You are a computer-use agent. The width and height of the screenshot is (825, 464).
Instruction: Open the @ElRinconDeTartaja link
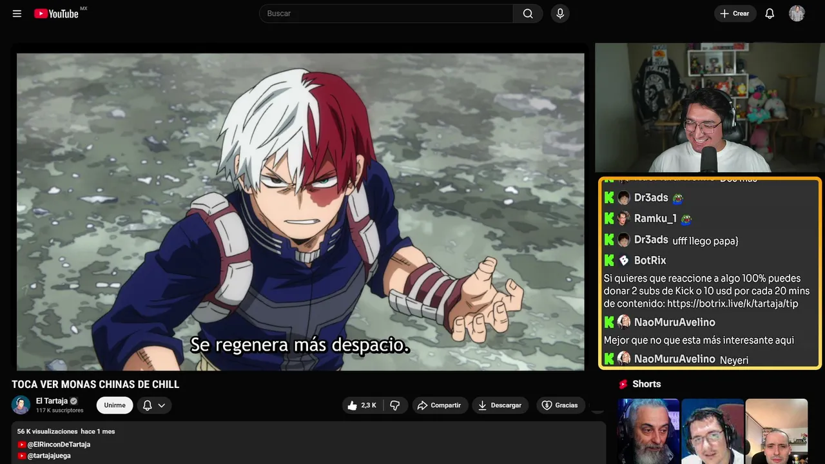pyautogui.click(x=59, y=444)
